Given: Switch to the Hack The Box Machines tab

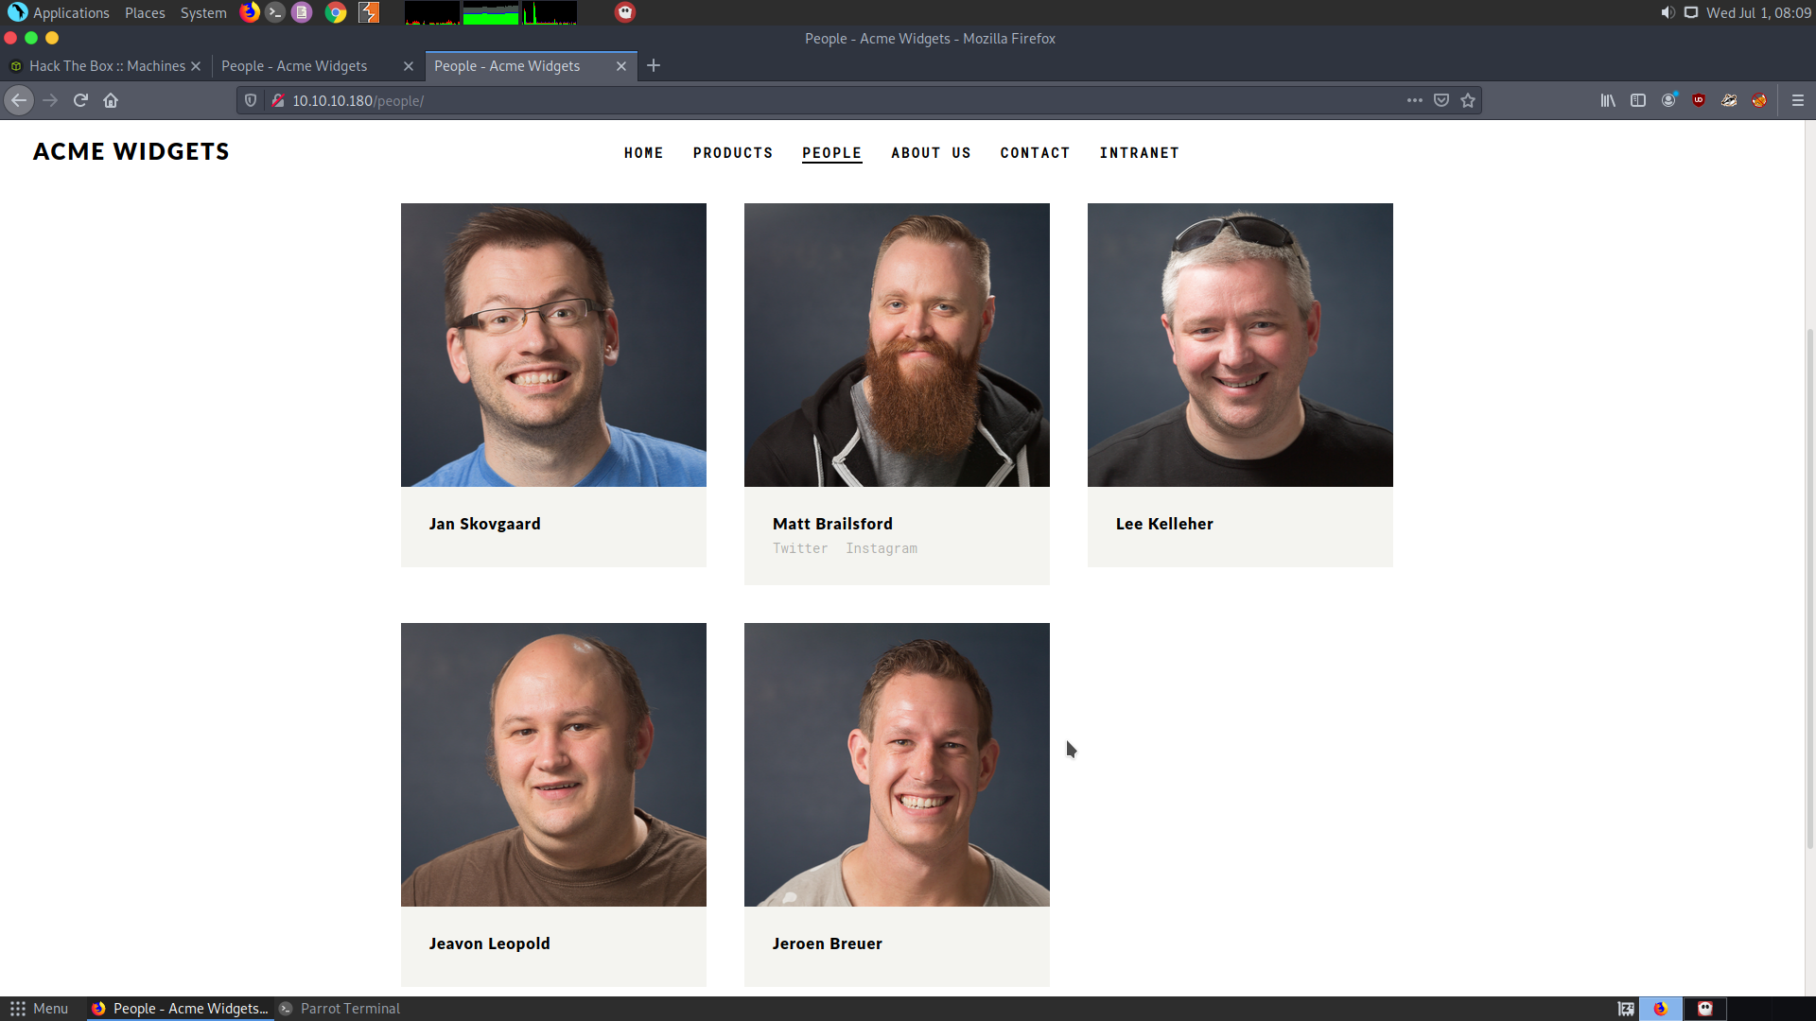Looking at the screenshot, I should pyautogui.click(x=106, y=66).
